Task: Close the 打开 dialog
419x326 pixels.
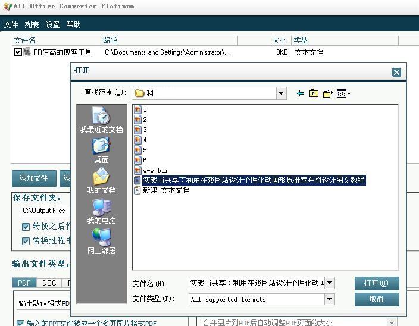Action: point(396,73)
